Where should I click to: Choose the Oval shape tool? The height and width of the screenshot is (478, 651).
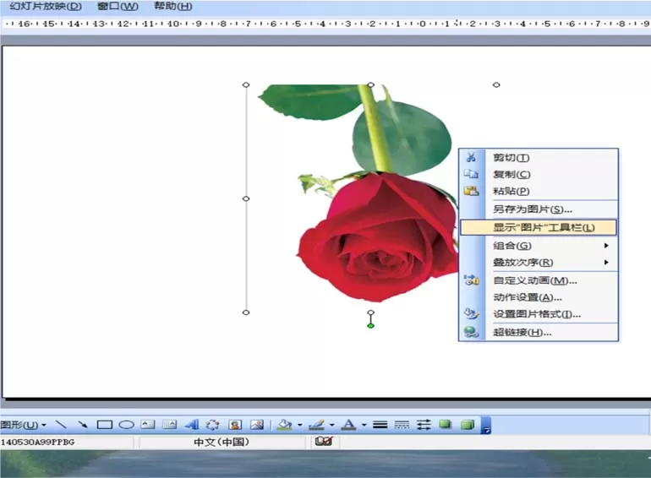[x=126, y=425]
